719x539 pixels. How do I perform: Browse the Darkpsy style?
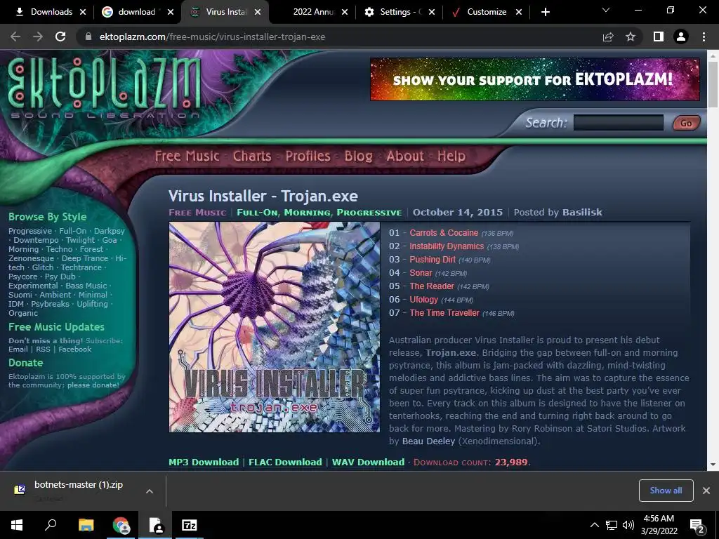click(x=109, y=231)
